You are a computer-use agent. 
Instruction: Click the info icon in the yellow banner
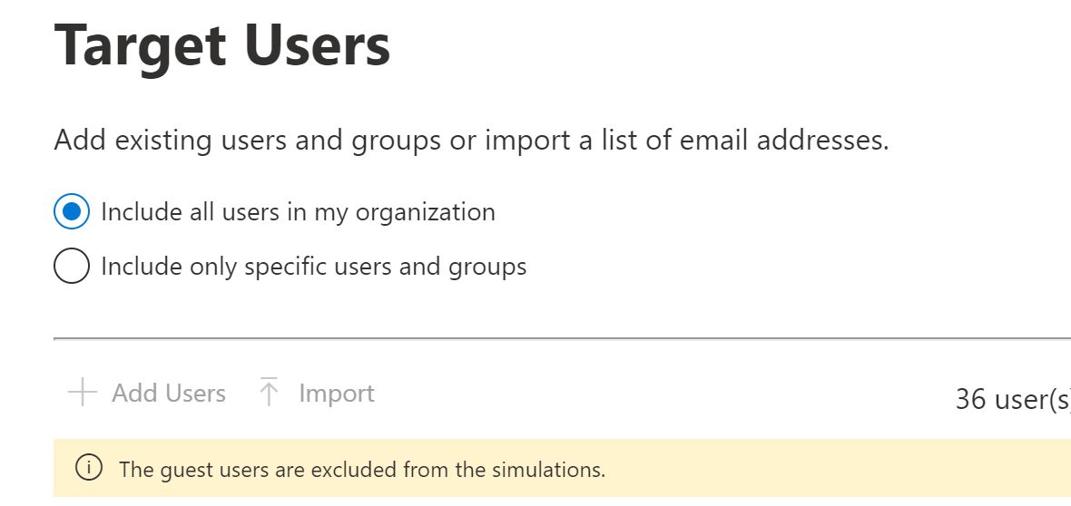[x=88, y=469]
